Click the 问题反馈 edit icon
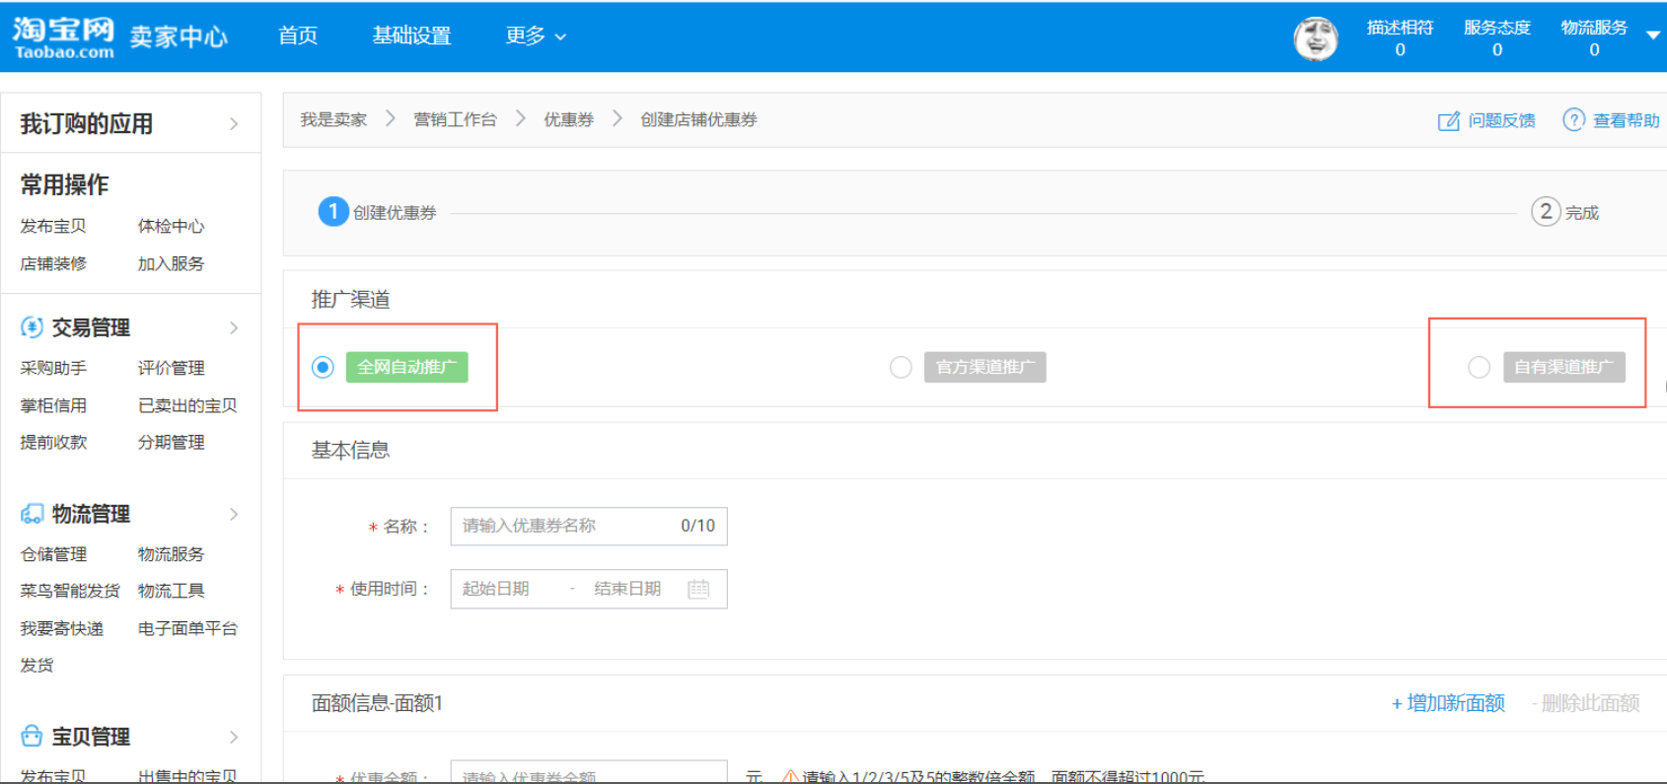Viewport: 1667px width, 784px height. coord(1448,120)
